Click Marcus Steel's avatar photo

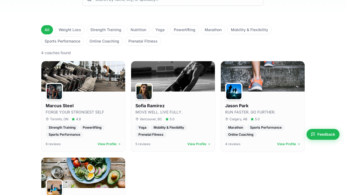click(x=54, y=92)
